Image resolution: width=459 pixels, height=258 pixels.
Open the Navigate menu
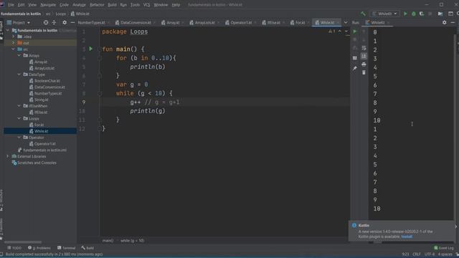(48, 5)
